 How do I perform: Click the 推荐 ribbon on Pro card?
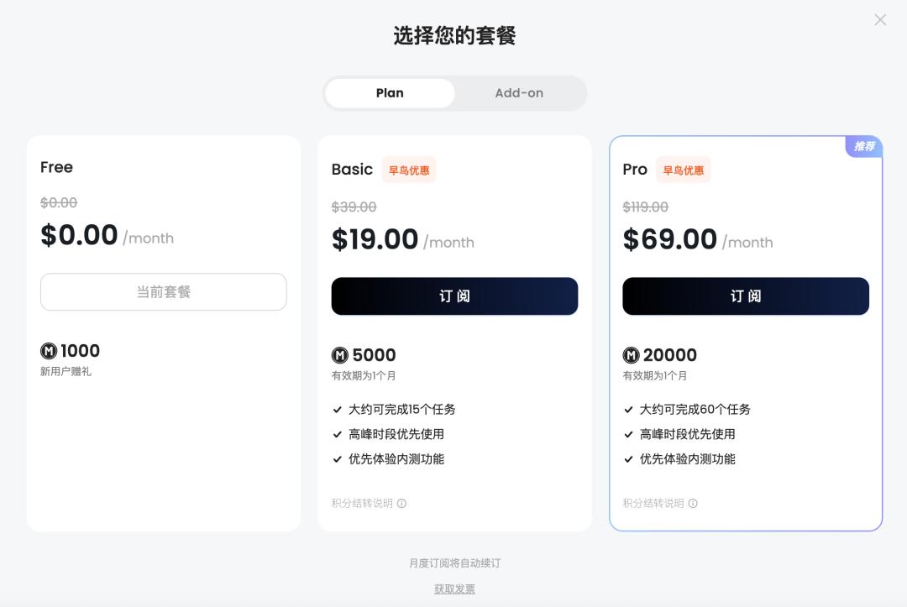(x=864, y=147)
